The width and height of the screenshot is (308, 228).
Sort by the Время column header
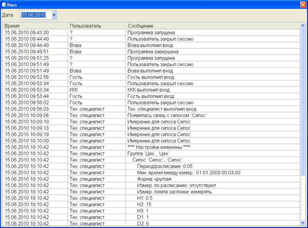point(35,26)
